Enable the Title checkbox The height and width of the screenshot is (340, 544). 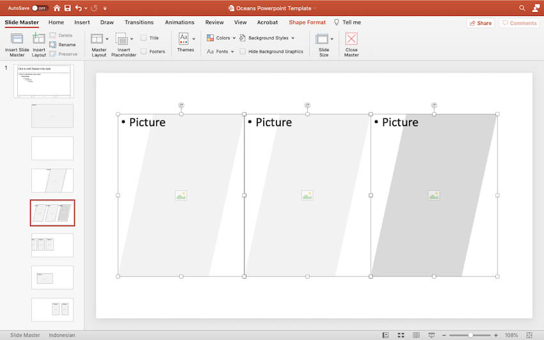click(144, 38)
